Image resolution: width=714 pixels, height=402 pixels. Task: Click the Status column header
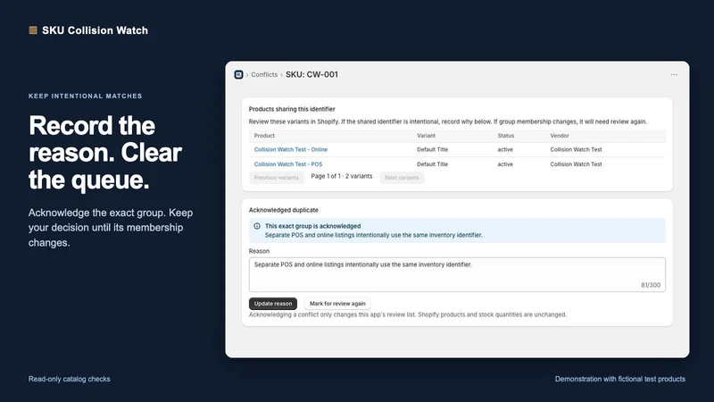505,136
